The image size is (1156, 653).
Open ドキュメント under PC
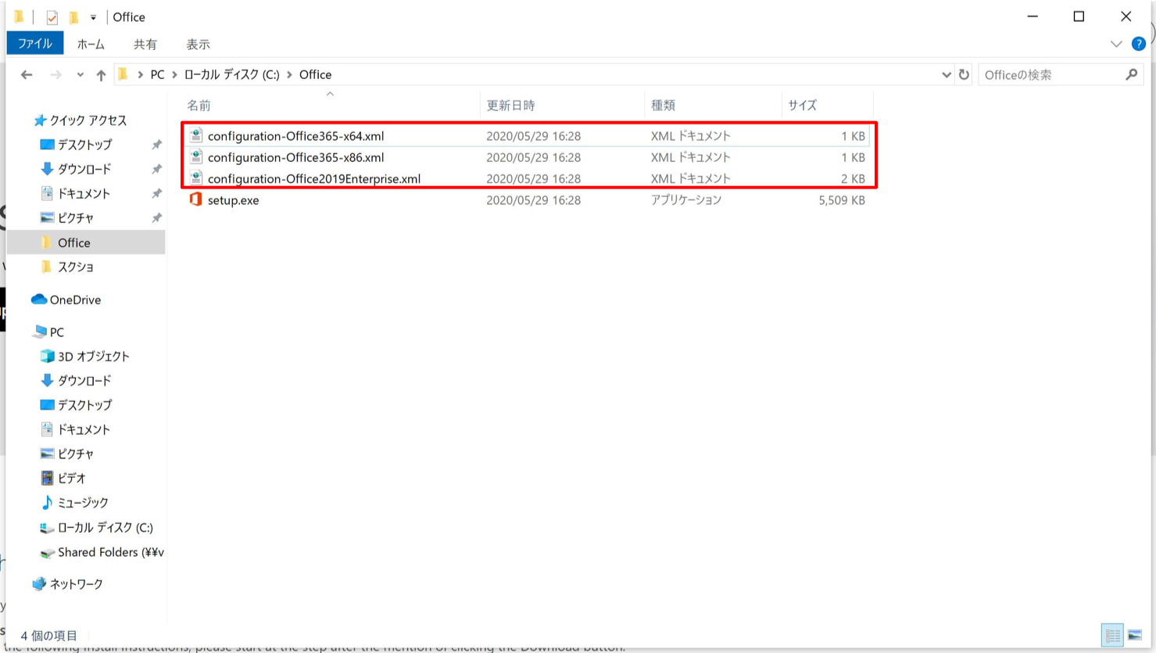click(84, 429)
